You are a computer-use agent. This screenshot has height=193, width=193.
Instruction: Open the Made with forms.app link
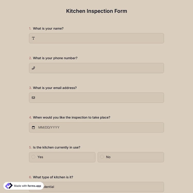tap(27, 186)
